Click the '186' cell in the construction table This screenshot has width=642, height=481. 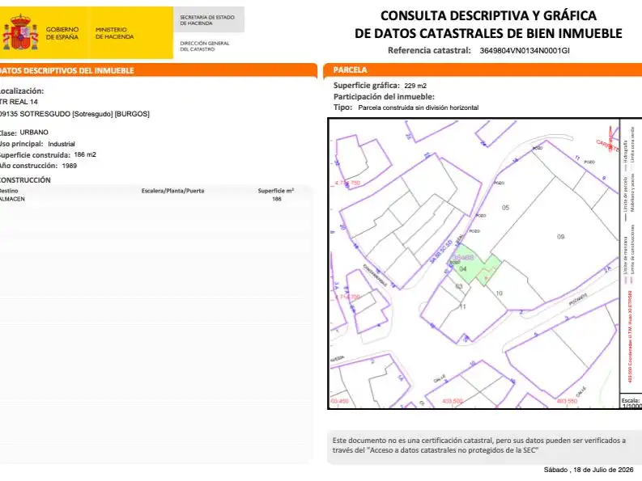click(x=277, y=199)
